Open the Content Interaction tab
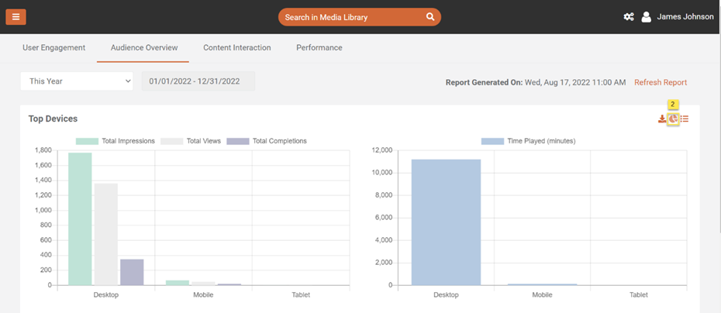Image resolution: width=721 pixels, height=313 pixels. 236,47
